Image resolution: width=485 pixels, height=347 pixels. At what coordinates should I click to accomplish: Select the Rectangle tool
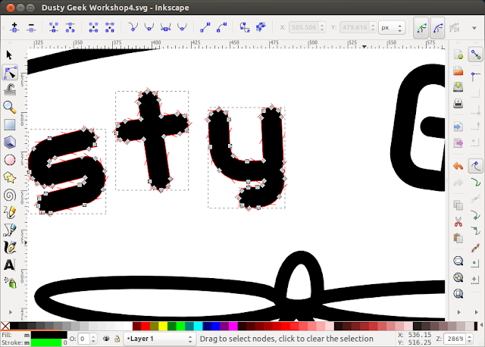click(x=10, y=125)
